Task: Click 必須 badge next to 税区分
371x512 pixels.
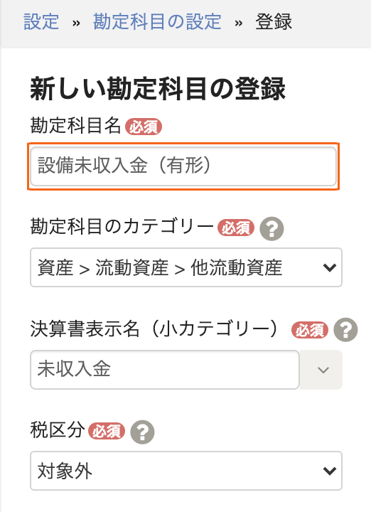Action: [x=107, y=432]
